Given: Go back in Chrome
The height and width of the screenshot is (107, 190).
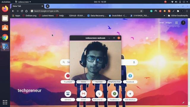Looking at the screenshot, I should coord(13,11).
